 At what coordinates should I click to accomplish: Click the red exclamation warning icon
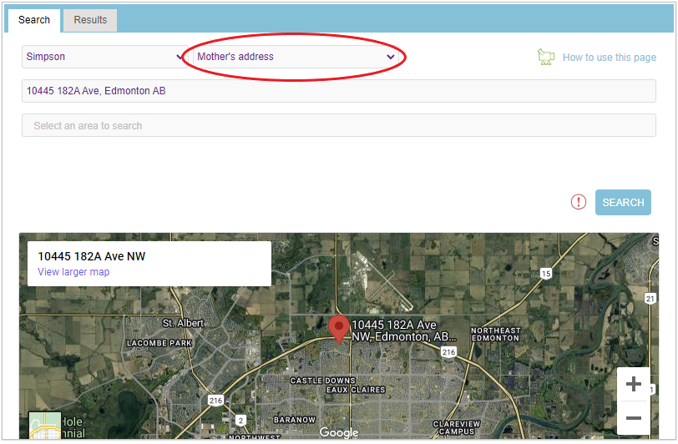(x=578, y=202)
